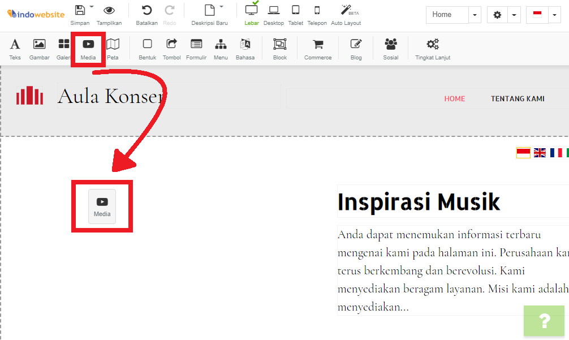This screenshot has width=569, height=340.
Task: Switch to Desktop view mode
Action: (x=274, y=15)
